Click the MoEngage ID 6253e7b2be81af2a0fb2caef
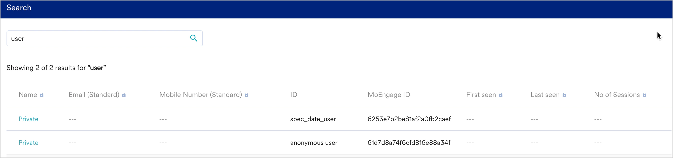Screen dimensions: 673x158 point(409,119)
